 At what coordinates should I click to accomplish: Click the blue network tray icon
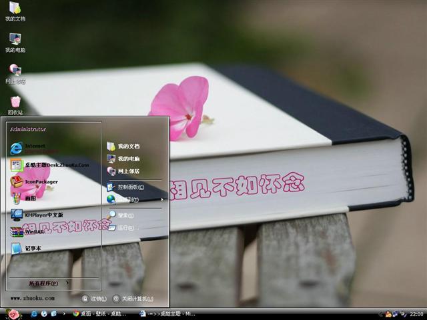[x=395, y=314]
